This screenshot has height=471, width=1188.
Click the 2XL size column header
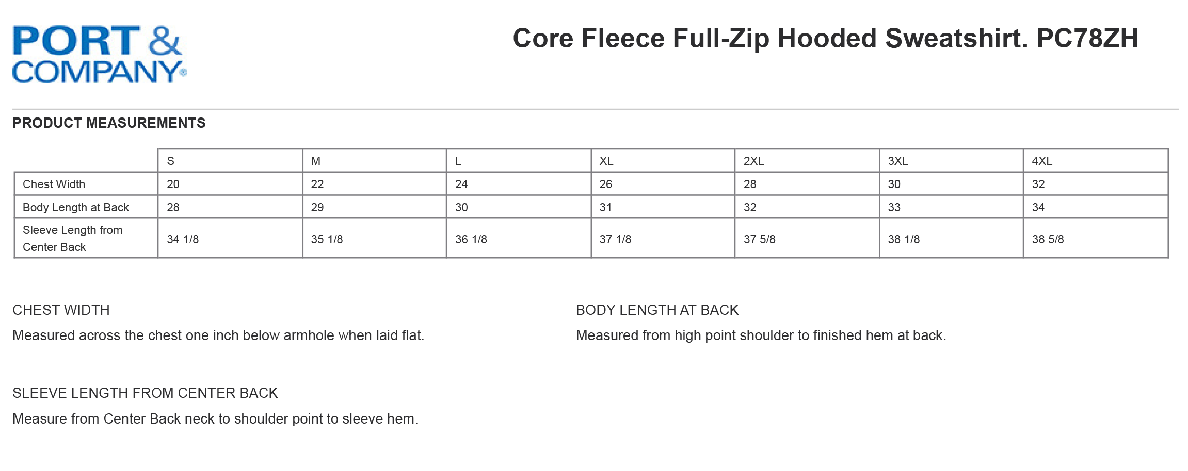(x=753, y=161)
